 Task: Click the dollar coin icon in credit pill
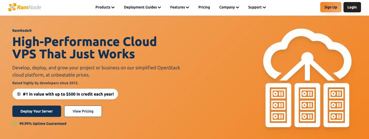click(19, 94)
